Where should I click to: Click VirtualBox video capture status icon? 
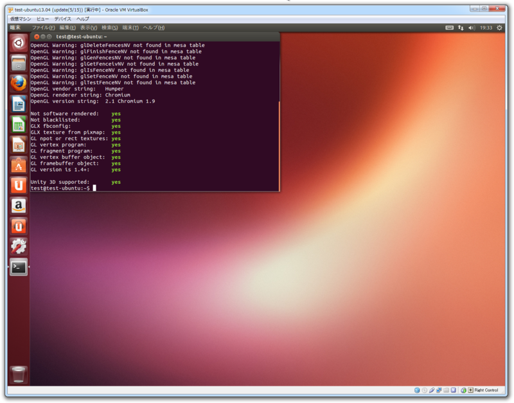coord(454,390)
